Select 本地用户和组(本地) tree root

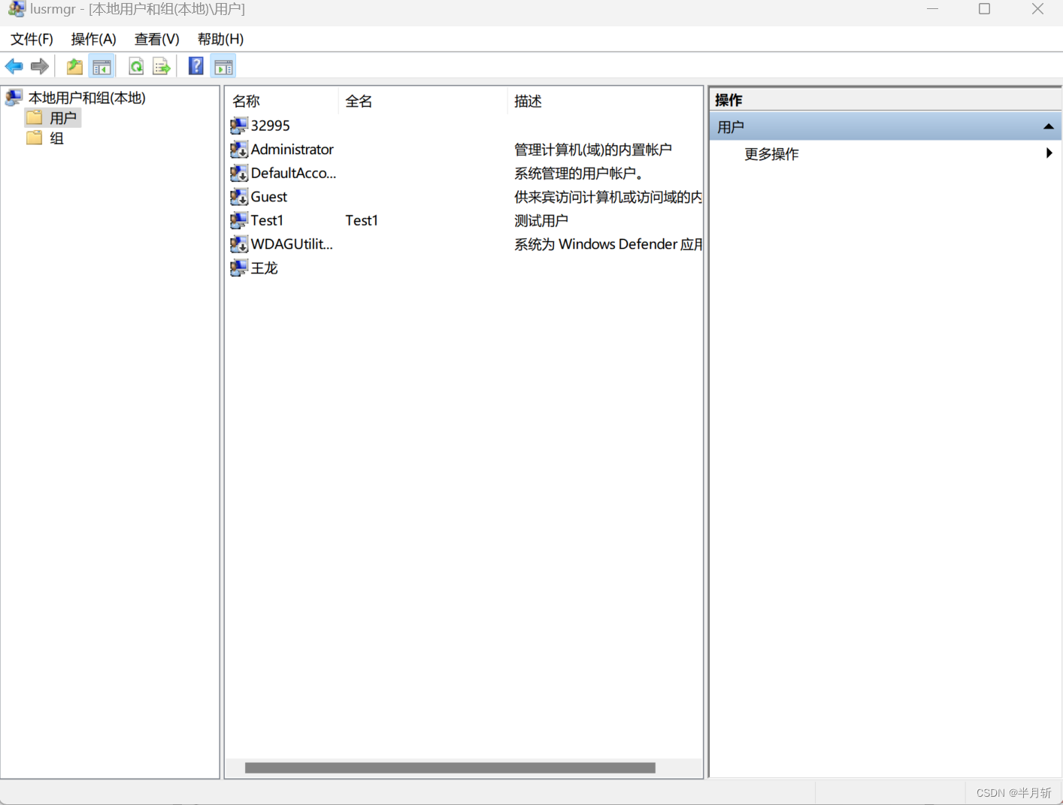(86, 98)
